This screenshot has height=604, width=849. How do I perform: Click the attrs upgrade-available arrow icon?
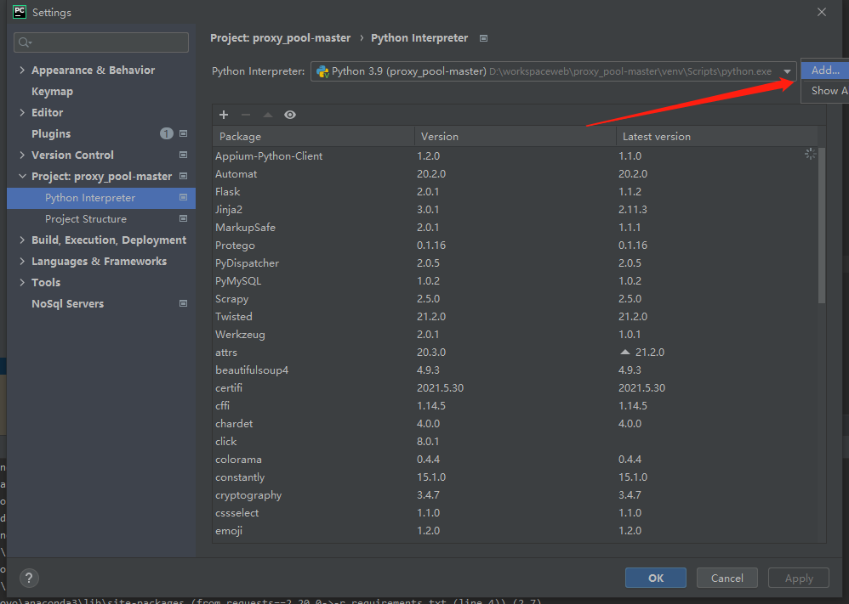(x=624, y=352)
